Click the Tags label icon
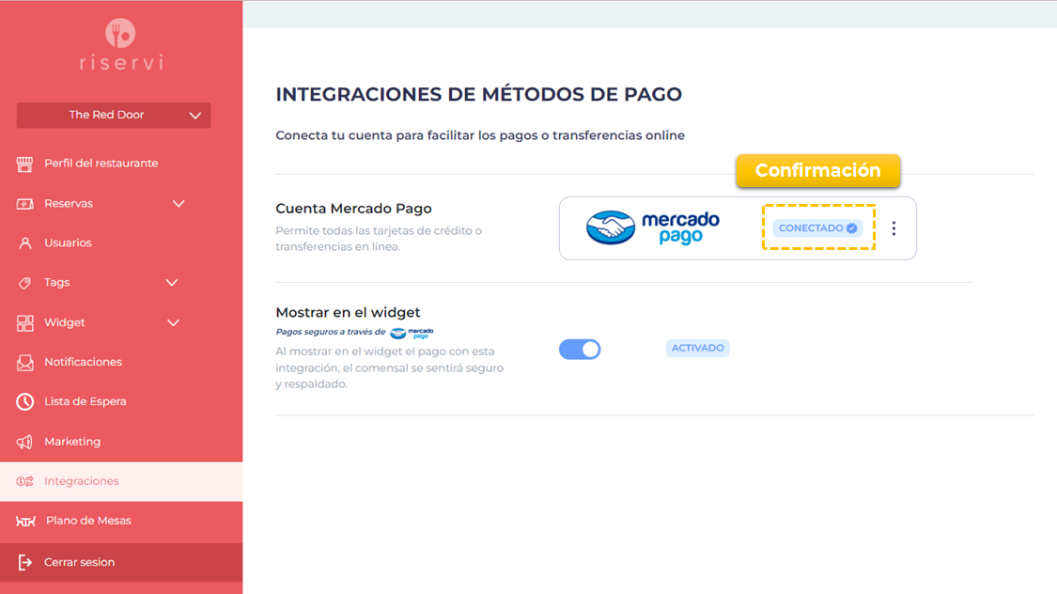 [x=25, y=283]
